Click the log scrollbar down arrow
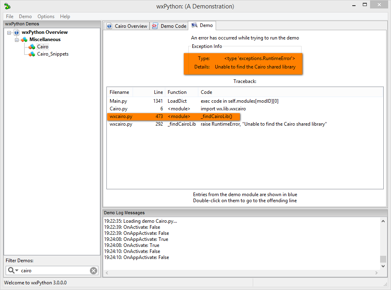Screen dimensions: 391x290 383,266
